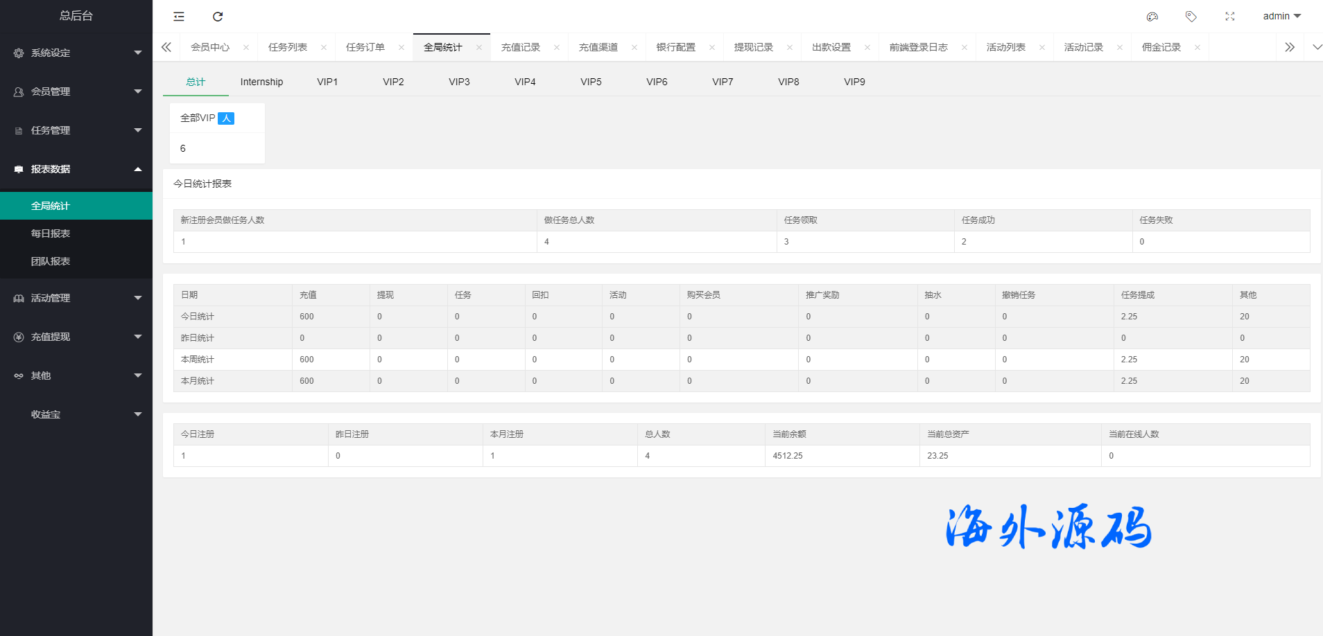
Task: Open the admin user dropdown
Action: coord(1281,16)
